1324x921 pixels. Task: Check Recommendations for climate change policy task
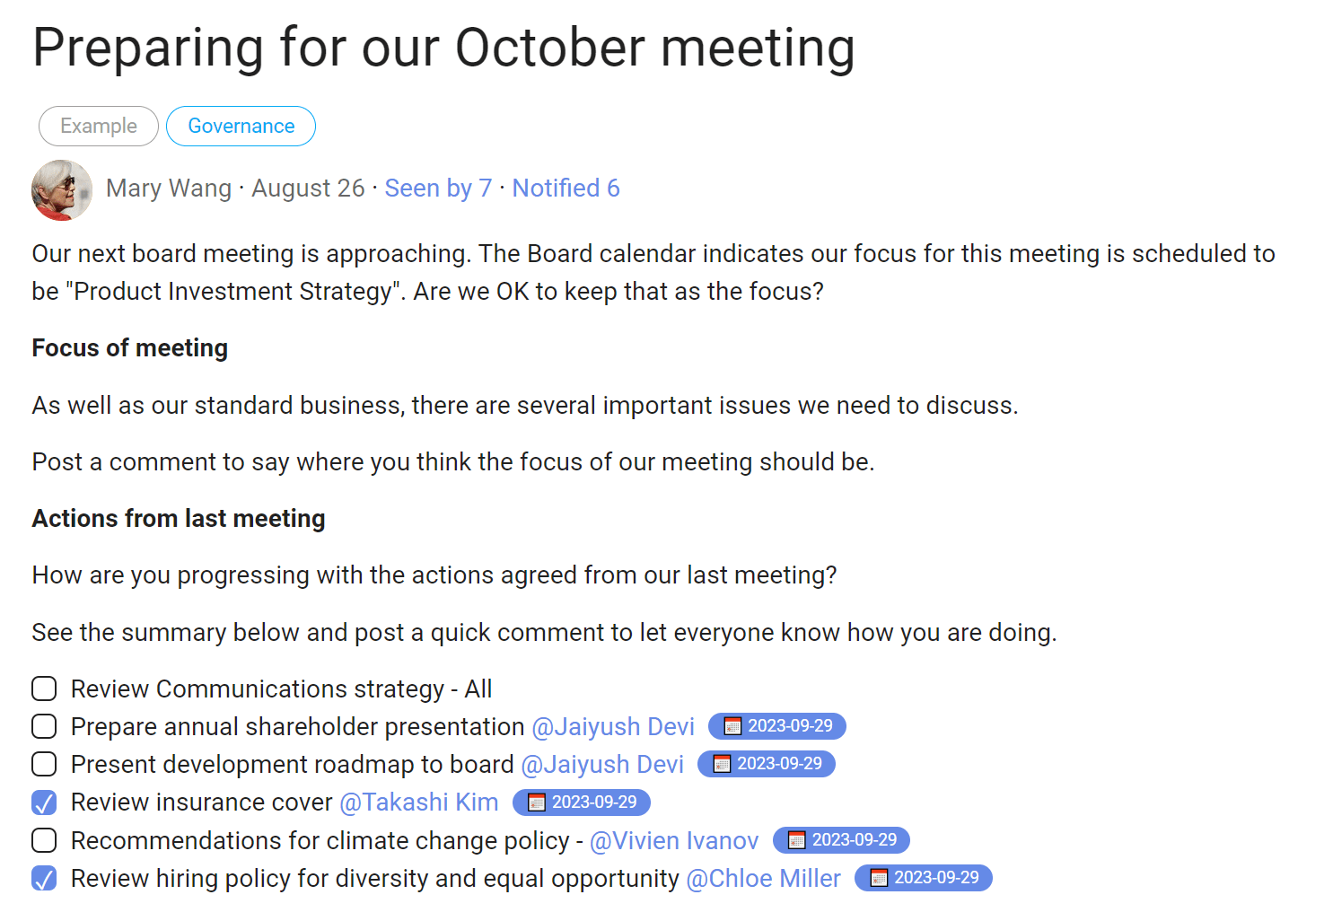pos(44,840)
